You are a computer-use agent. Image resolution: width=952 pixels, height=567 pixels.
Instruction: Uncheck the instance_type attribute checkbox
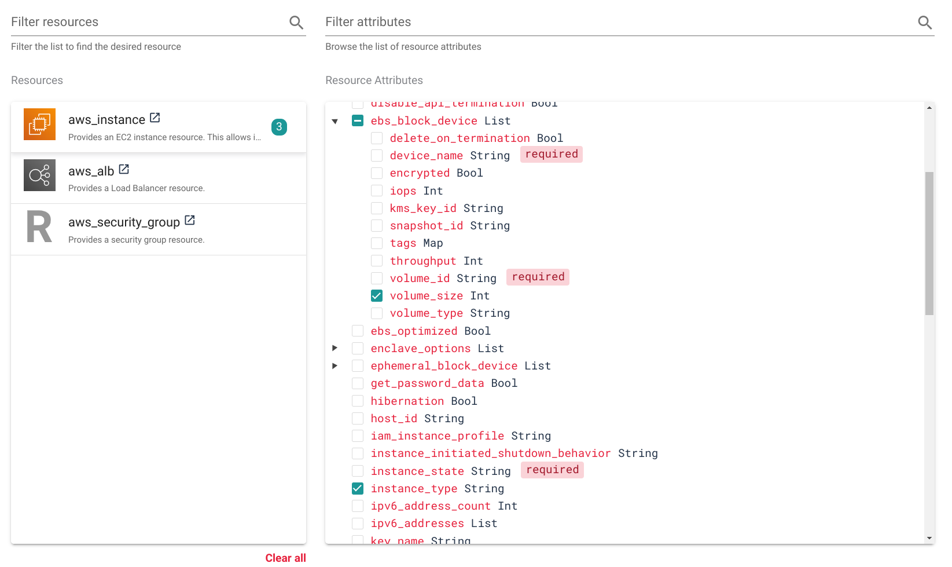click(x=358, y=489)
